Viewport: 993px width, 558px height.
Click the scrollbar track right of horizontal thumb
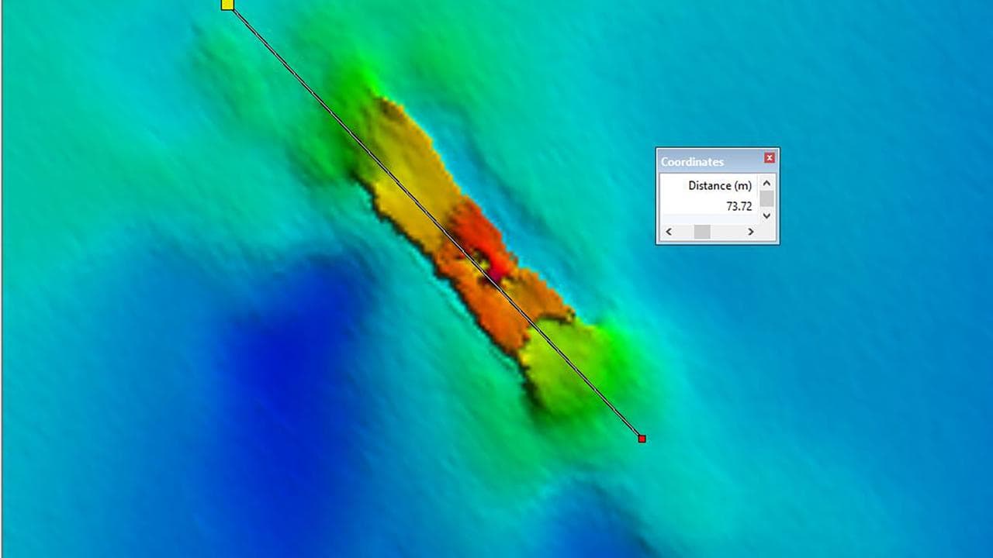pos(729,232)
